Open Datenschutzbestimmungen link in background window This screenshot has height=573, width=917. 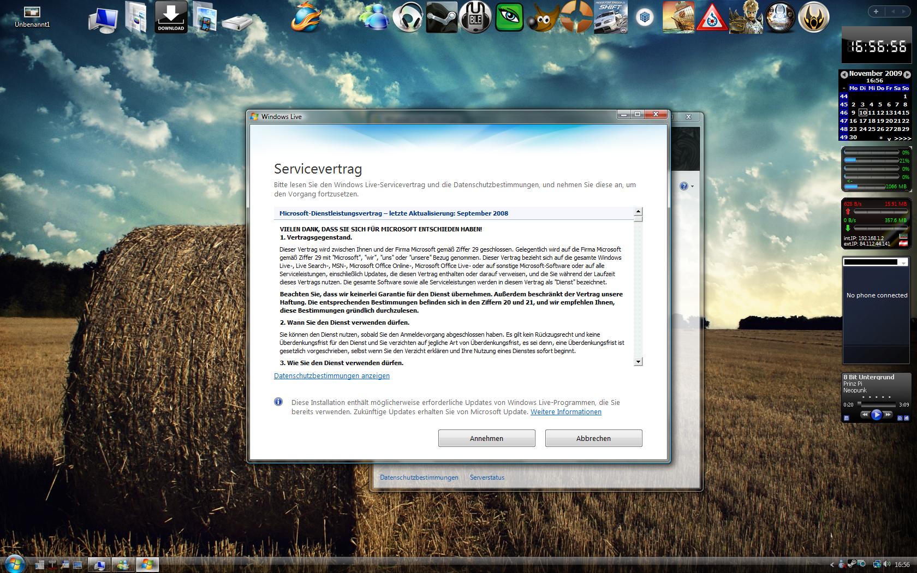[419, 477]
